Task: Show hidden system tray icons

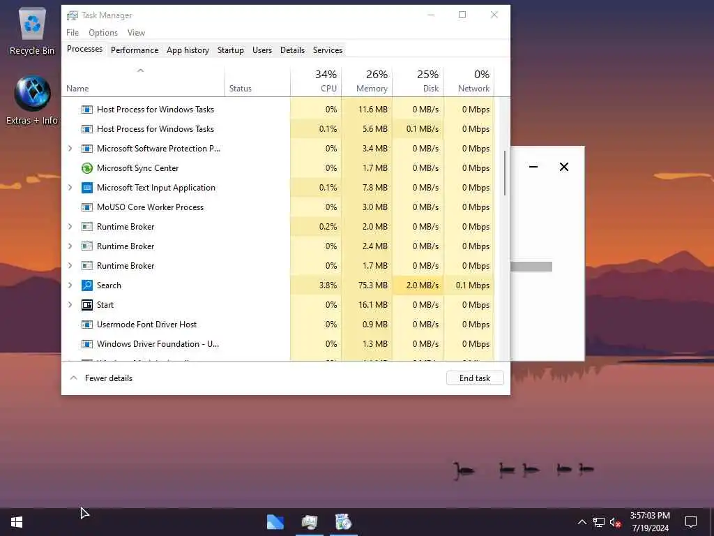Action: [x=582, y=522]
